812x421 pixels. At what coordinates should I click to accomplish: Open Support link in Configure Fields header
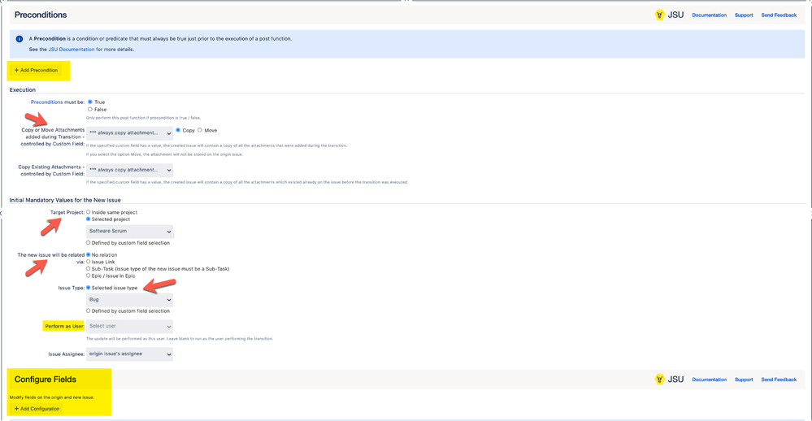744,380
